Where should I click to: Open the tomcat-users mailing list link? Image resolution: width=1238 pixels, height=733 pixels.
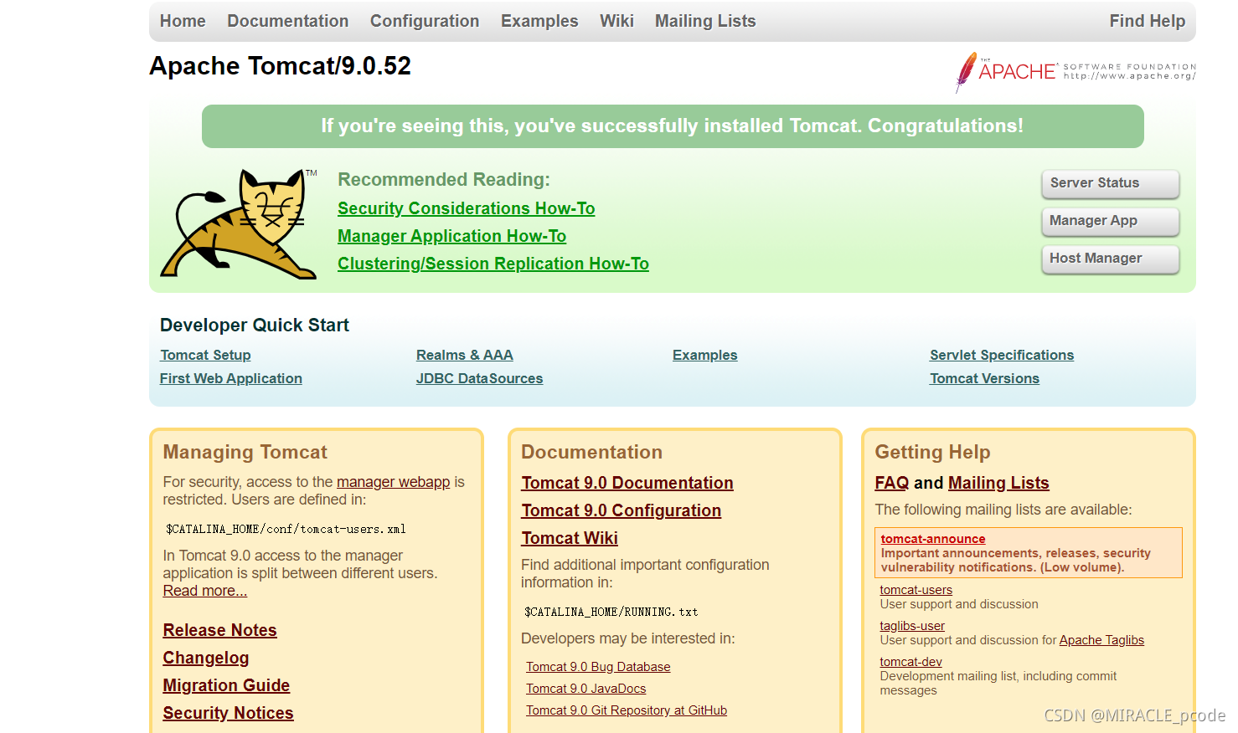pyautogui.click(x=916, y=590)
